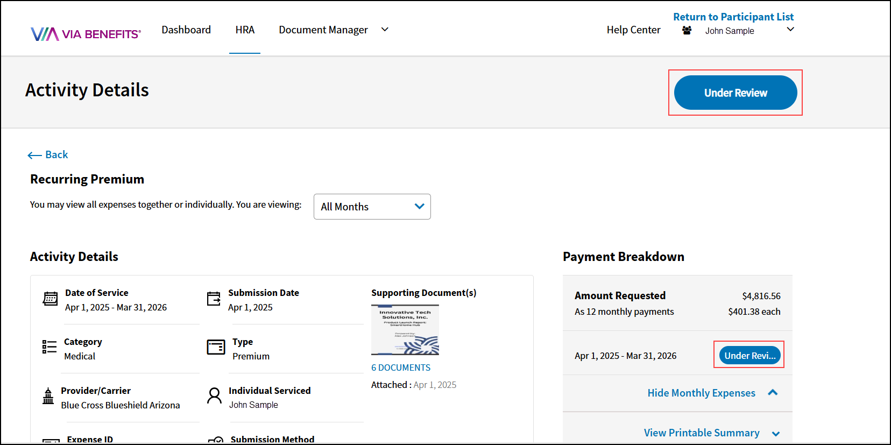Click the Back link

tap(56, 154)
